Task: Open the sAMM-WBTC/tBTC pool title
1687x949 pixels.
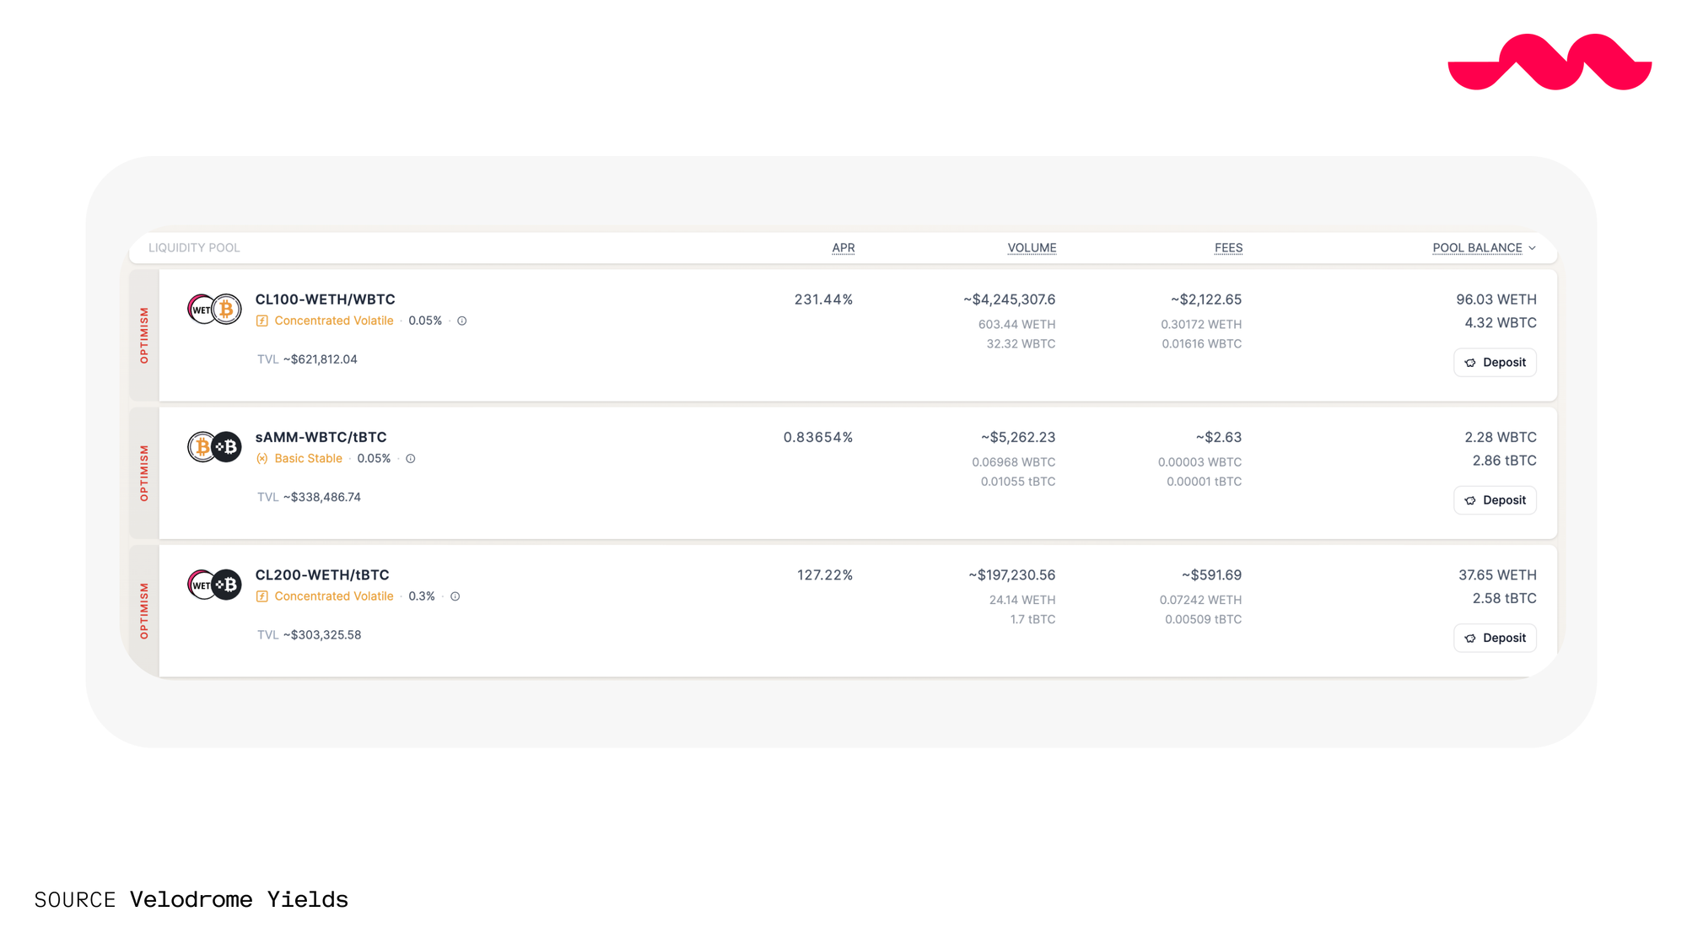Action: click(321, 437)
